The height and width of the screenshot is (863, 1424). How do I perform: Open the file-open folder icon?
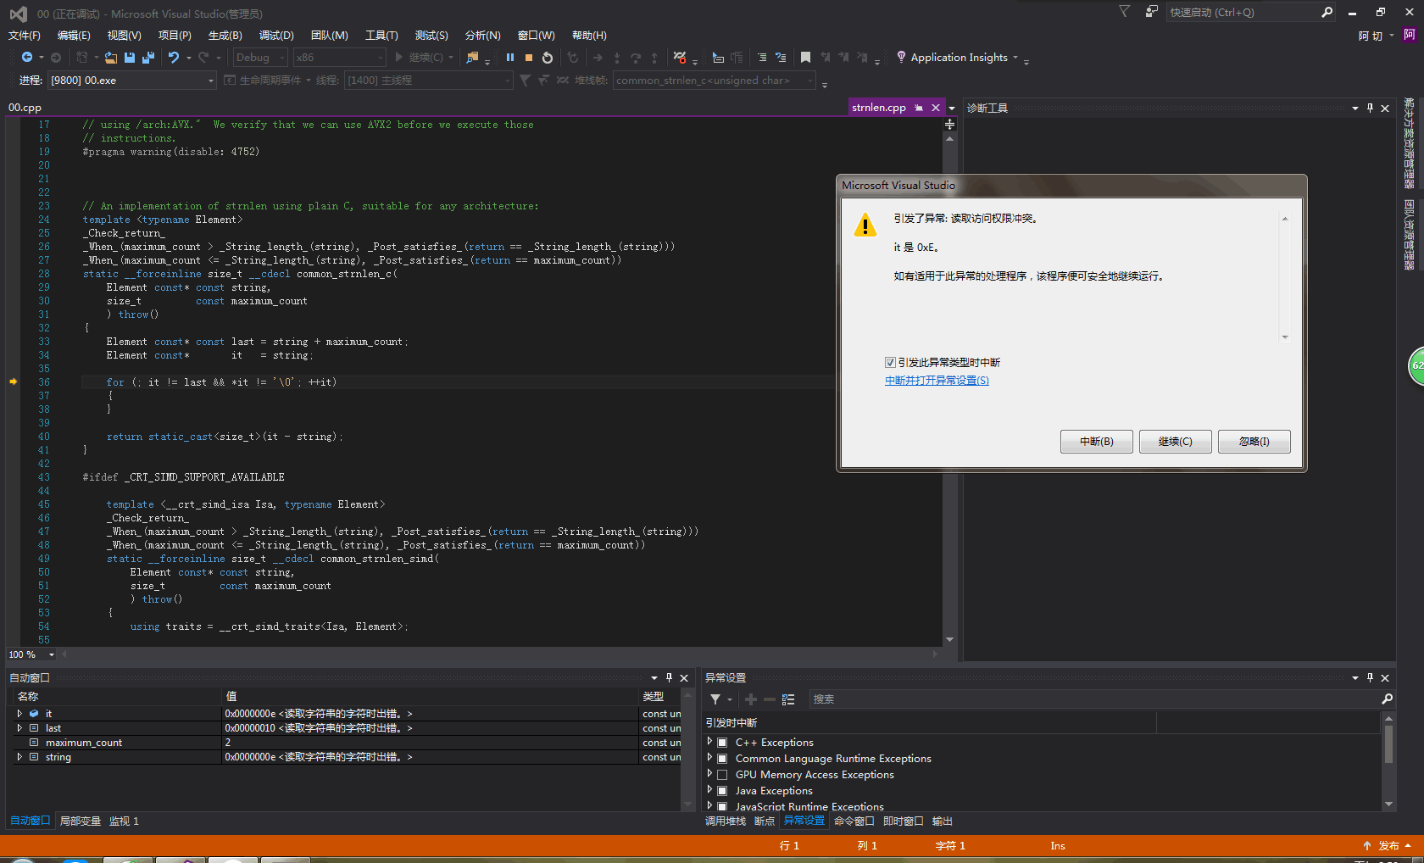tap(111, 58)
